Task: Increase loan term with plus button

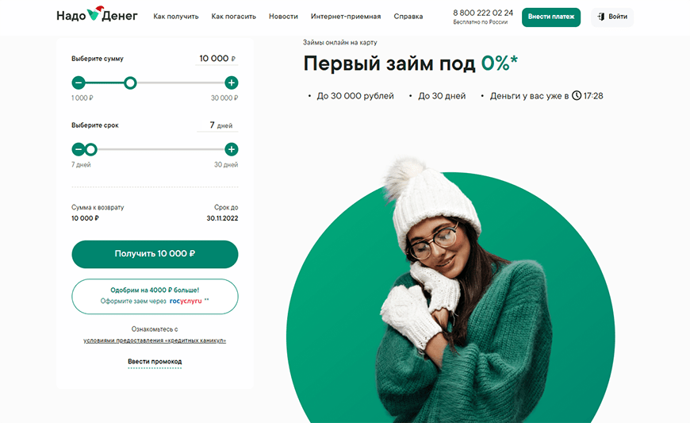Action: pos(232,150)
